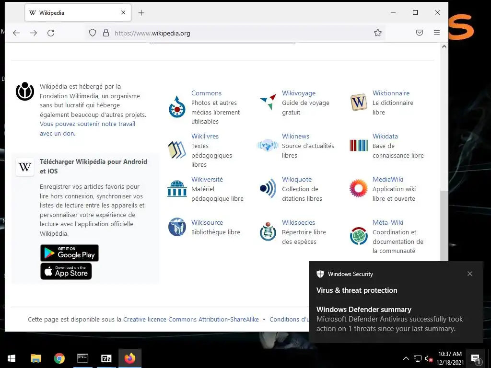Open the Méta-Wiki link
This screenshot has height=368, width=491.
click(x=388, y=223)
